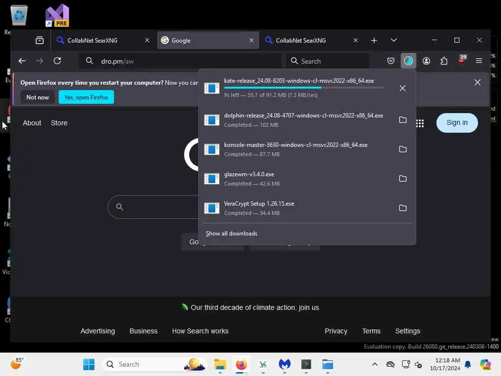Open the terminal app in taskbar
This screenshot has height=376, width=501.
[x=306, y=364]
